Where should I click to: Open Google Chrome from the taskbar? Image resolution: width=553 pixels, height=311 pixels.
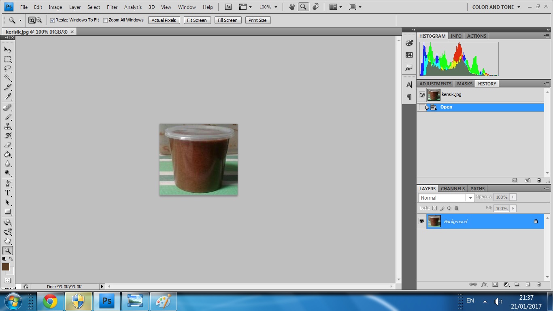pos(50,301)
